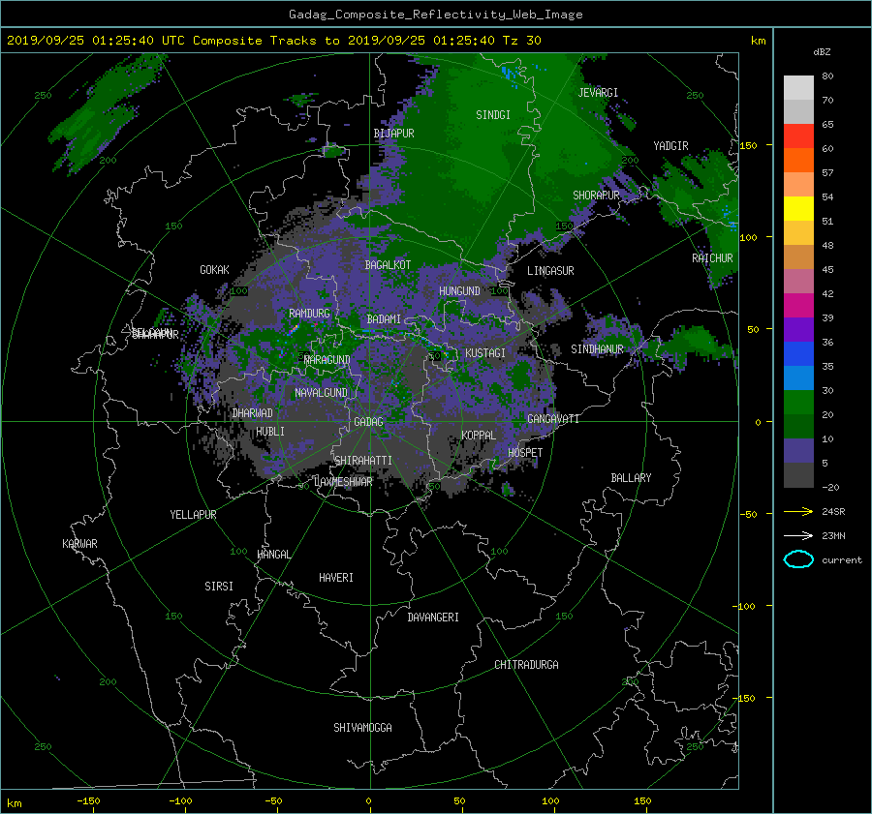Click the SHORAPUR city label
872x814 pixels.
point(596,196)
